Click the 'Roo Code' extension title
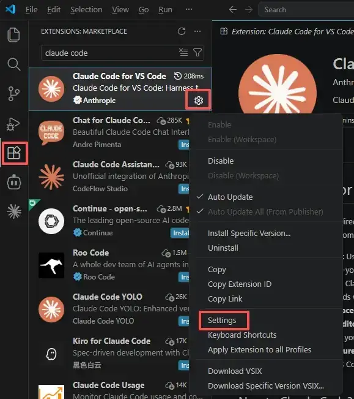 (x=91, y=253)
